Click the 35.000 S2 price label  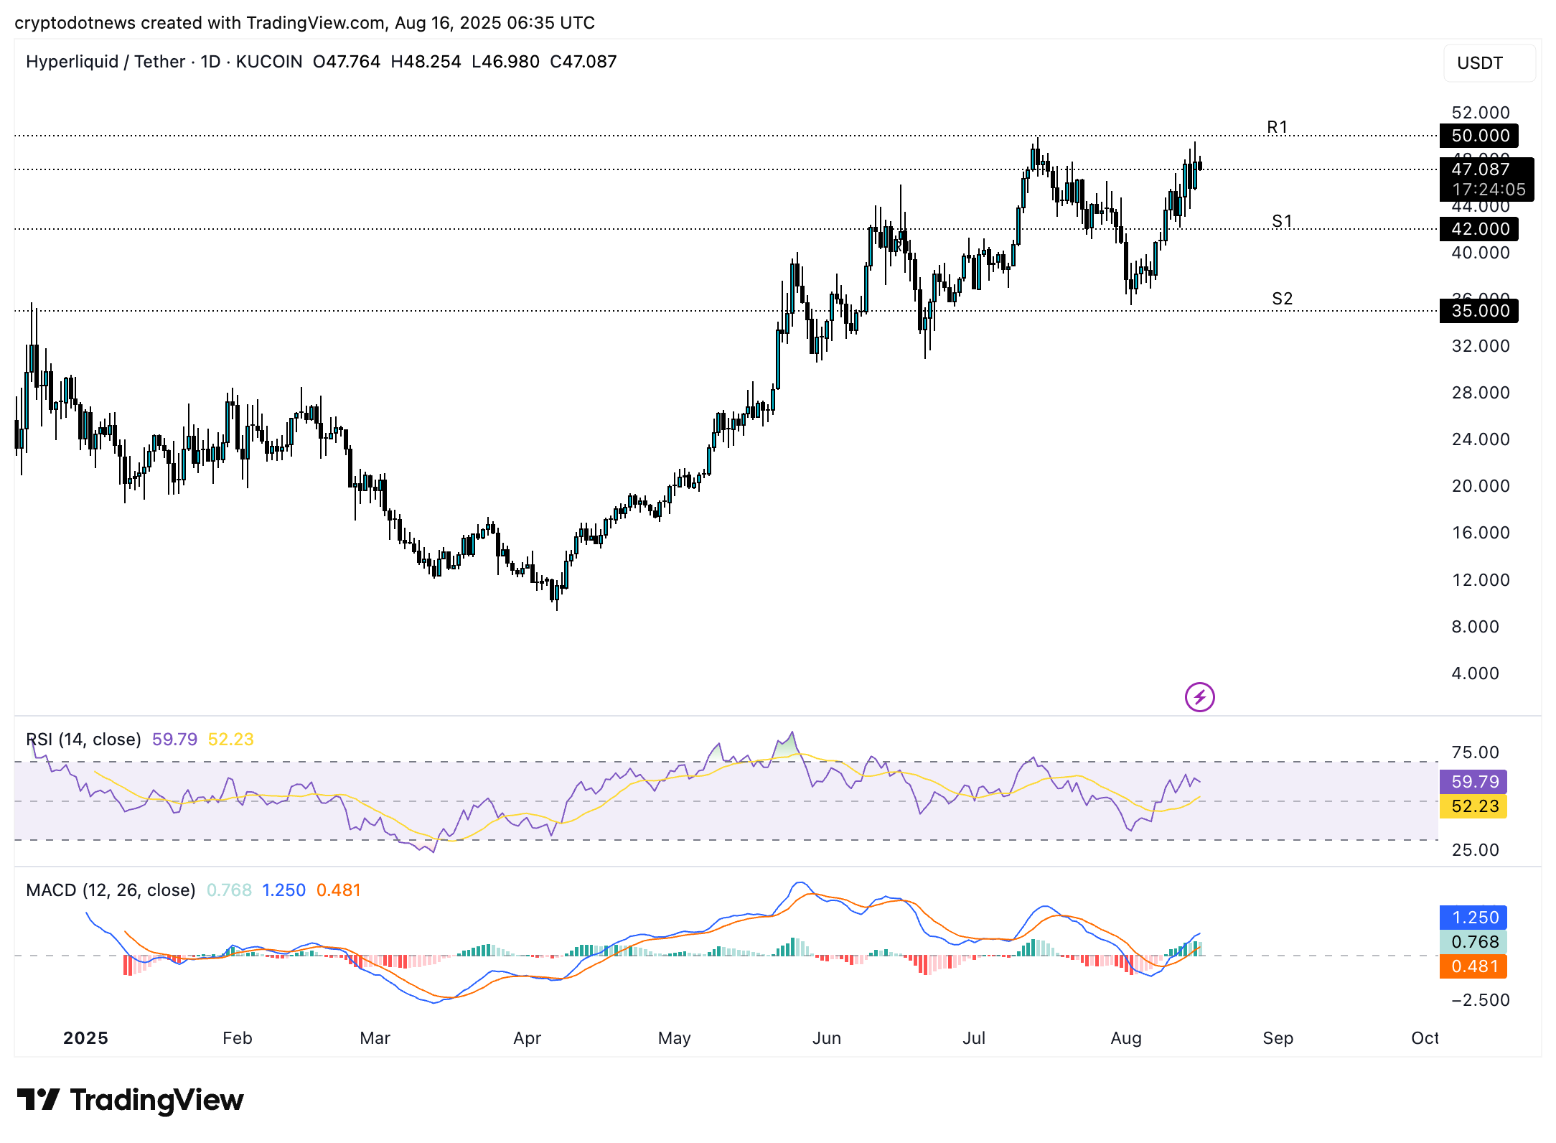pos(1478,311)
